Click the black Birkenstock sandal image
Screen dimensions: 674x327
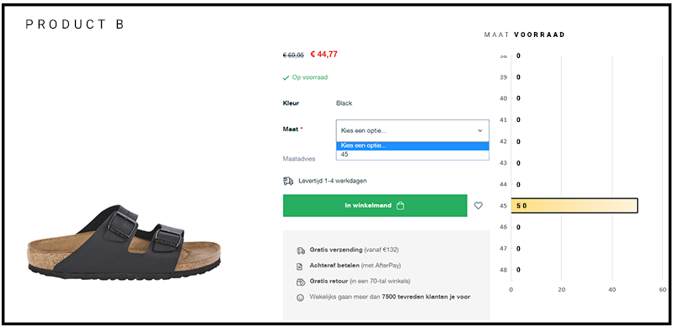click(x=124, y=242)
